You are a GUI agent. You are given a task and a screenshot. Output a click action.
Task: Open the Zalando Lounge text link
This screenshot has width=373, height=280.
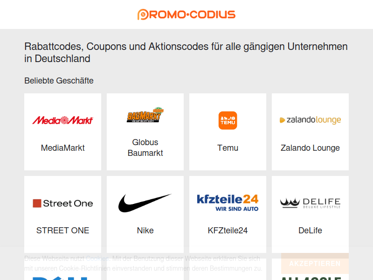(x=310, y=148)
